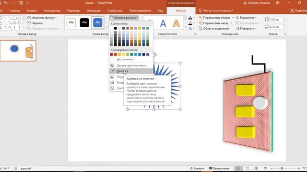The width and height of the screenshot is (307, 172).
Task: Switch to Normal view icon
Action: (238, 168)
